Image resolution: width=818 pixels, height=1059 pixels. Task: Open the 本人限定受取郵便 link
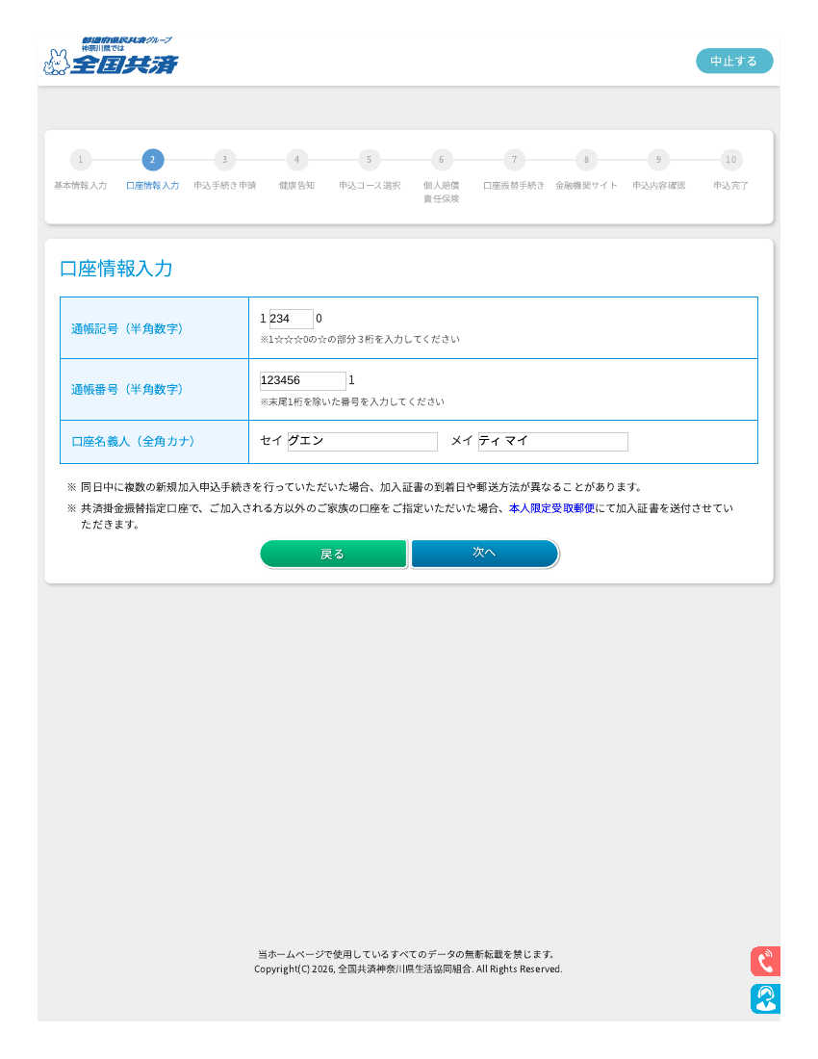pyautogui.click(x=552, y=508)
